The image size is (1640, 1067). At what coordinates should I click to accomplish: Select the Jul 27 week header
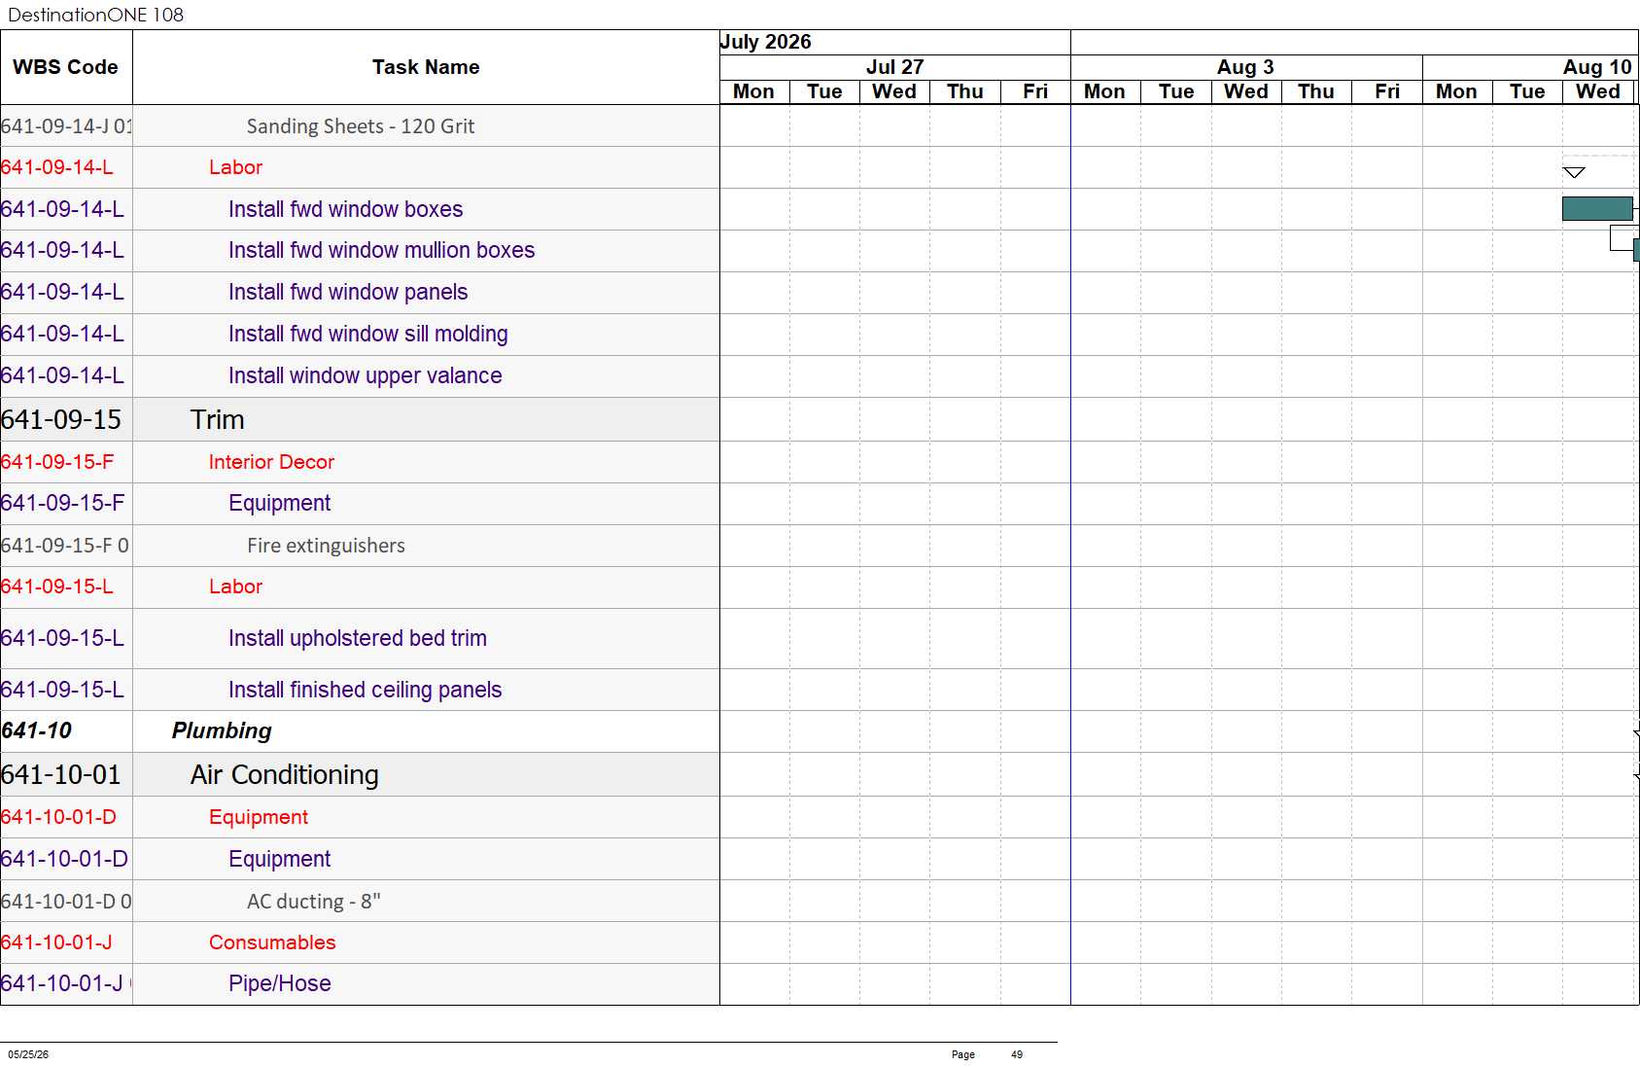click(894, 67)
